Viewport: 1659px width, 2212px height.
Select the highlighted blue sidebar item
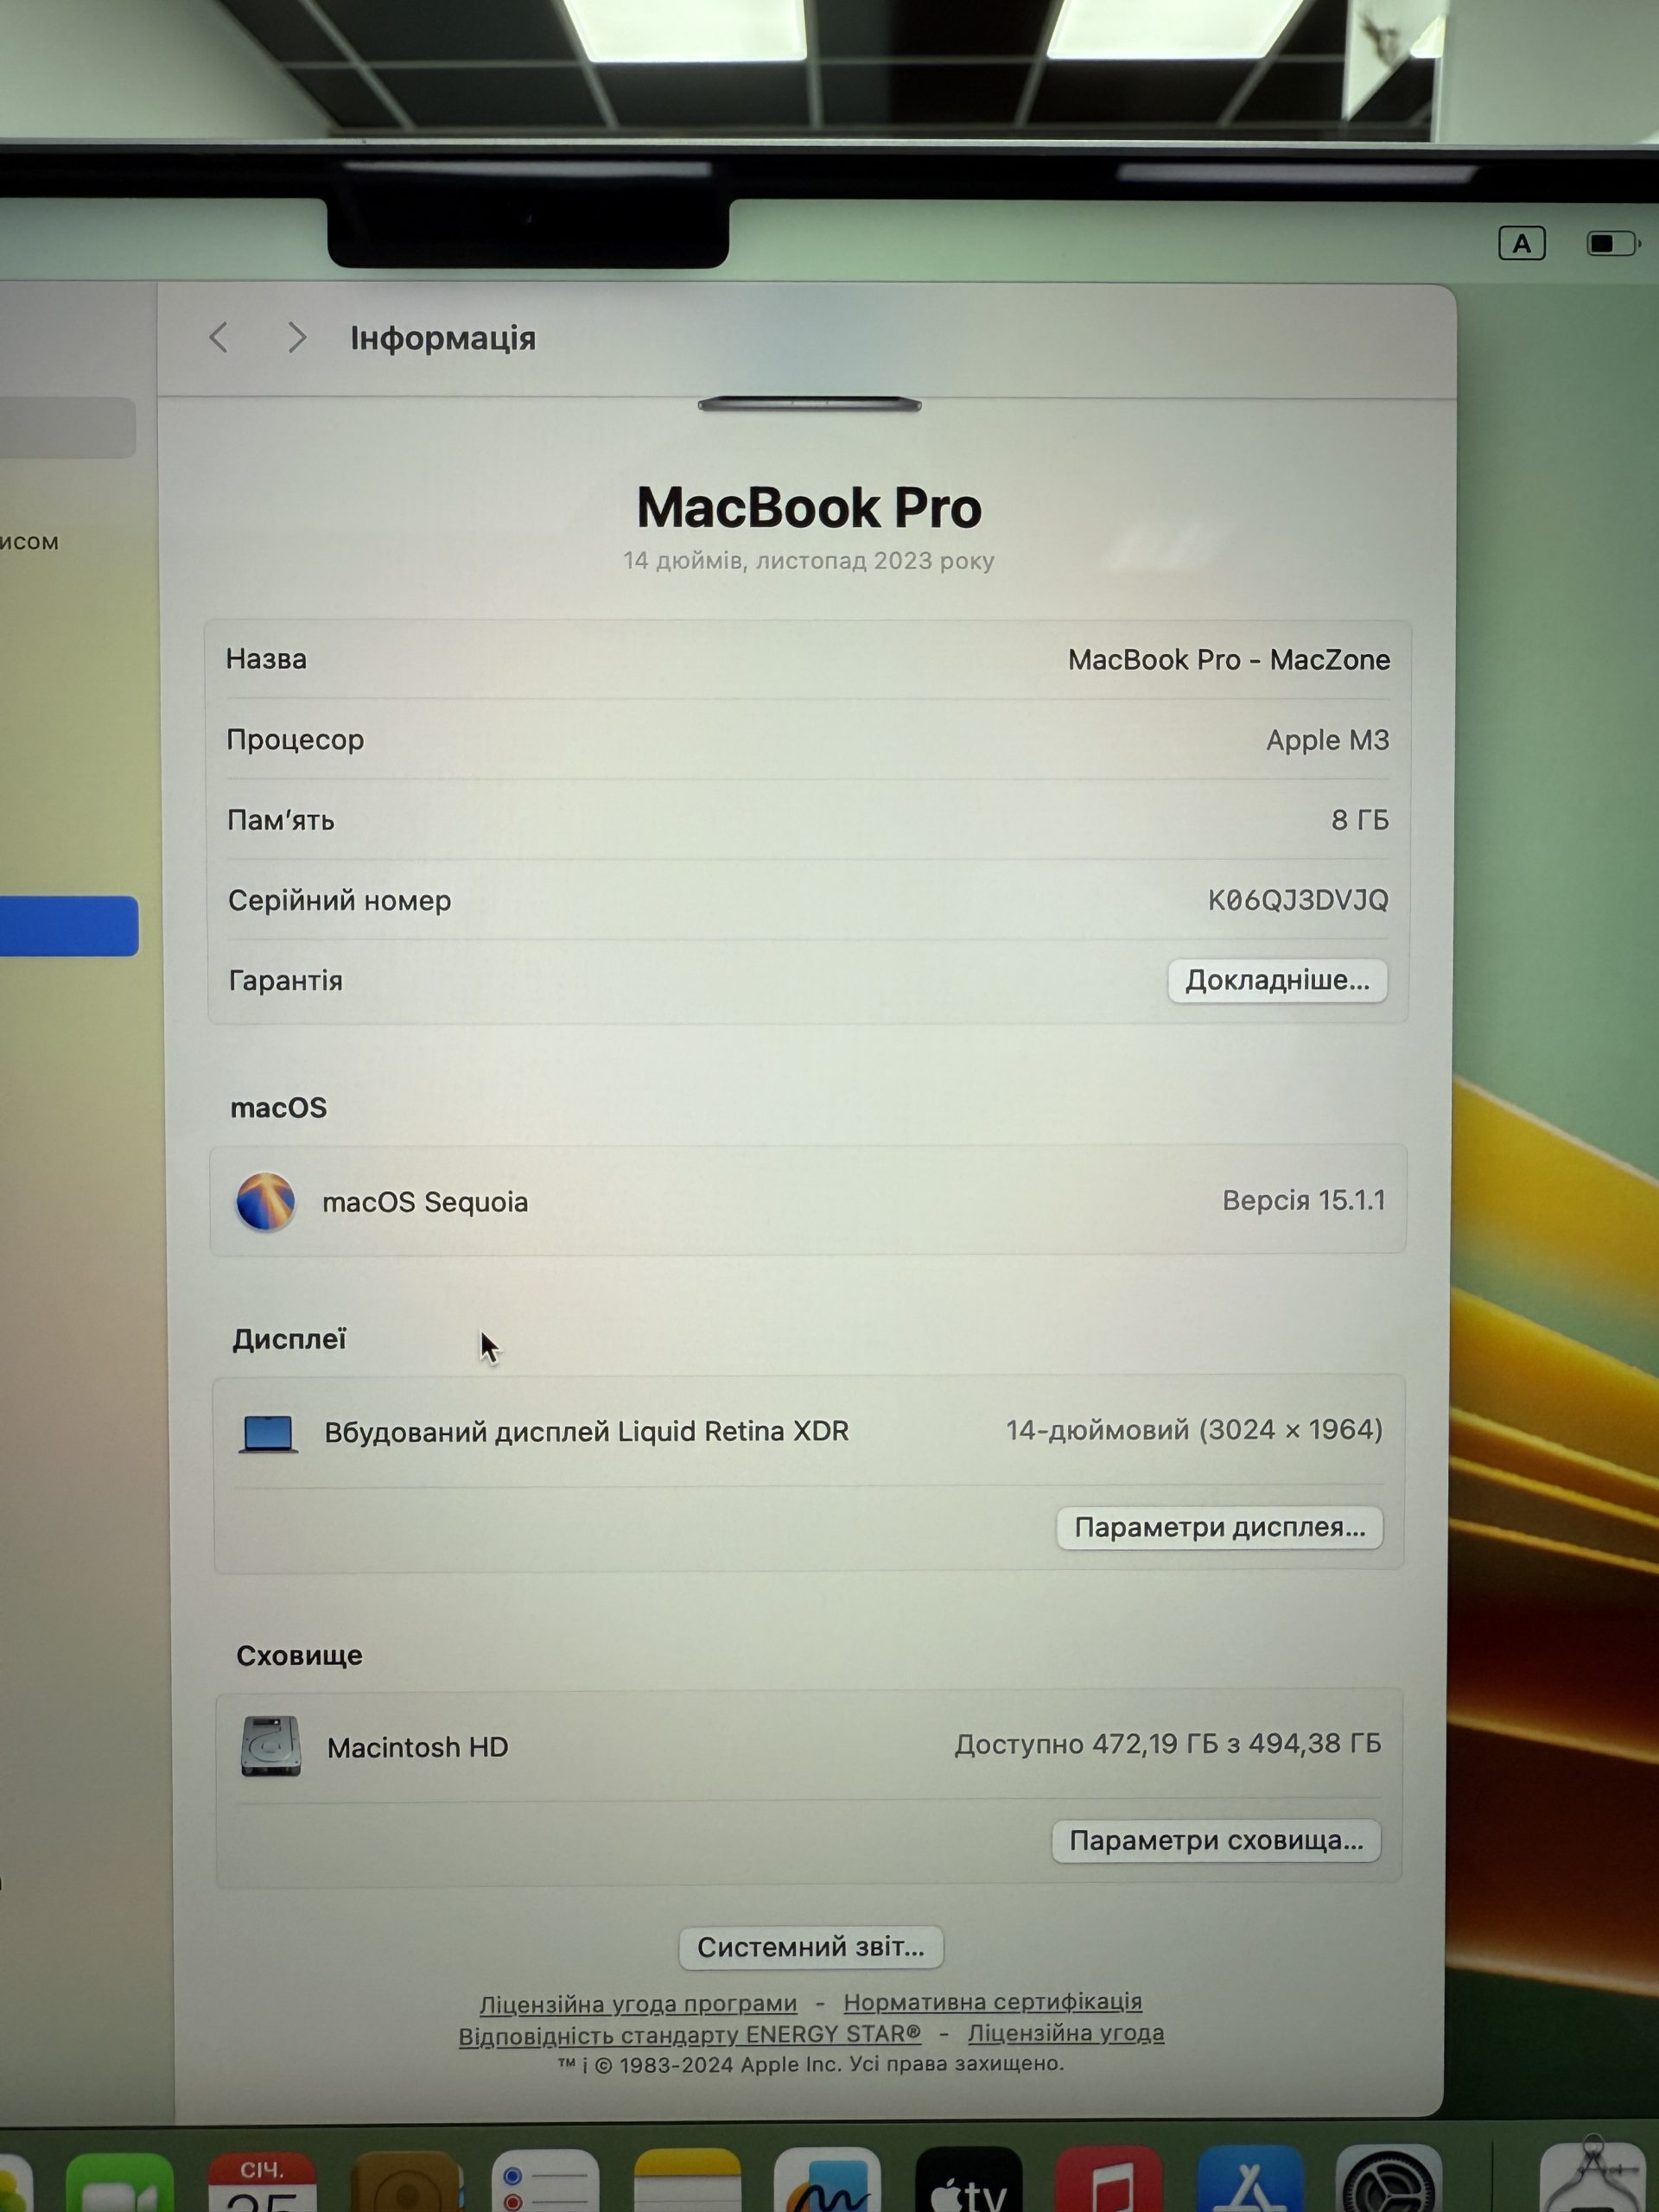point(69,926)
